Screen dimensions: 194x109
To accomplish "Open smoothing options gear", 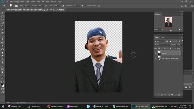I will click(x=82, y=6).
